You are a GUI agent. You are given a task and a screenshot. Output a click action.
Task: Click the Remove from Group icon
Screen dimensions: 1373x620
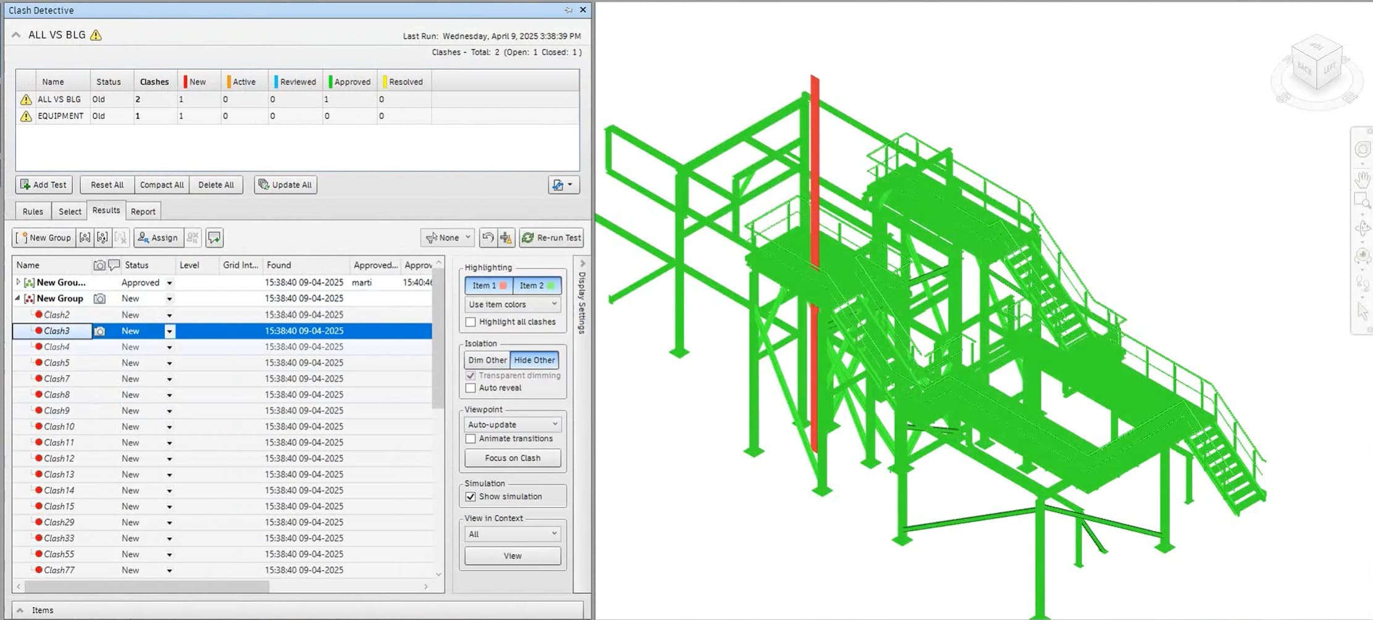coord(103,238)
